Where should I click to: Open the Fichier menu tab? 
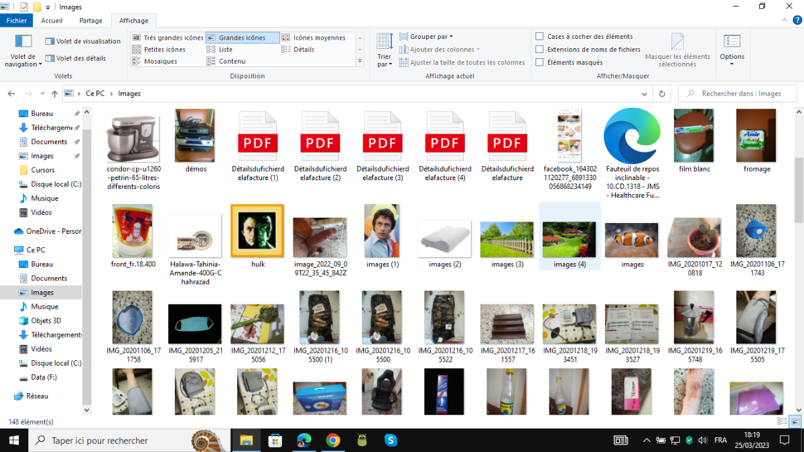coord(16,21)
